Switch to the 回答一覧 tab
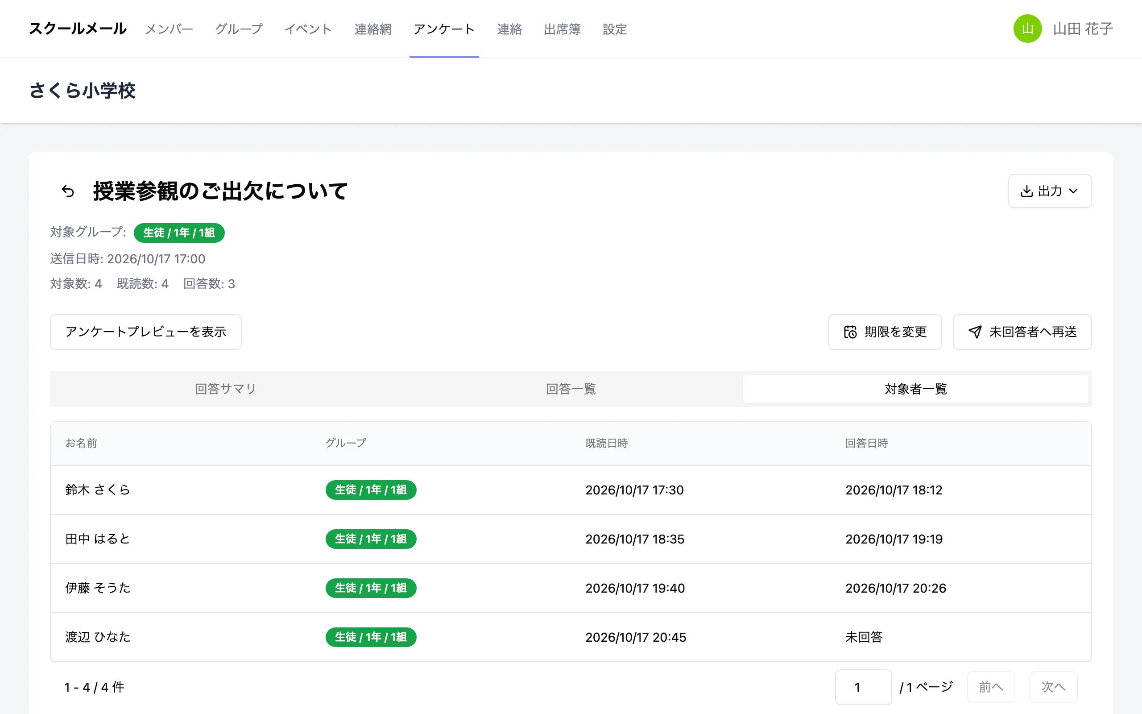The width and height of the screenshot is (1142, 714). pyautogui.click(x=571, y=389)
